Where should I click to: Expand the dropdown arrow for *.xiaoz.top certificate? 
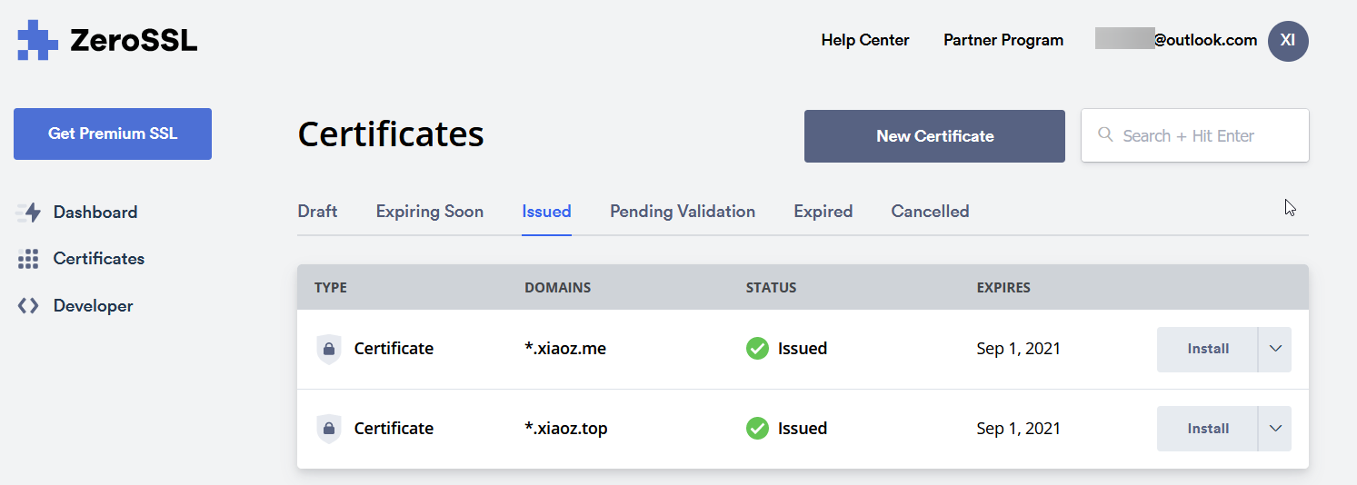[x=1274, y=429]
